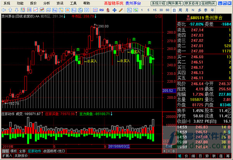
Task: Select the pencil drawing tool
Action: tap(121, 10)
